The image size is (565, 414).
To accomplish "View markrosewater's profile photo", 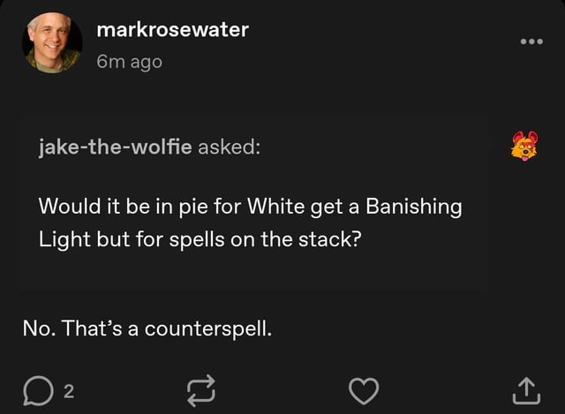I will point(52,42).
